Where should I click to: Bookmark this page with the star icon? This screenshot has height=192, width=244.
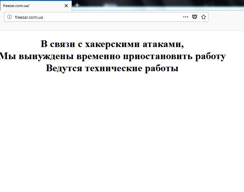pyautogui.click(x=204, y=17)
